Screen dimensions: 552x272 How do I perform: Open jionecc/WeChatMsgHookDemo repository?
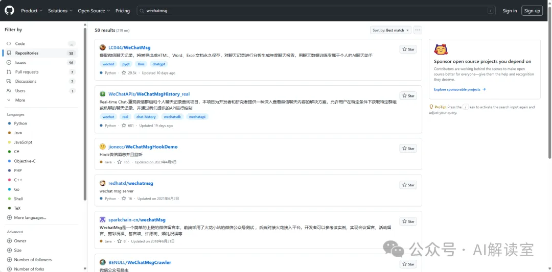coord(143,146)
